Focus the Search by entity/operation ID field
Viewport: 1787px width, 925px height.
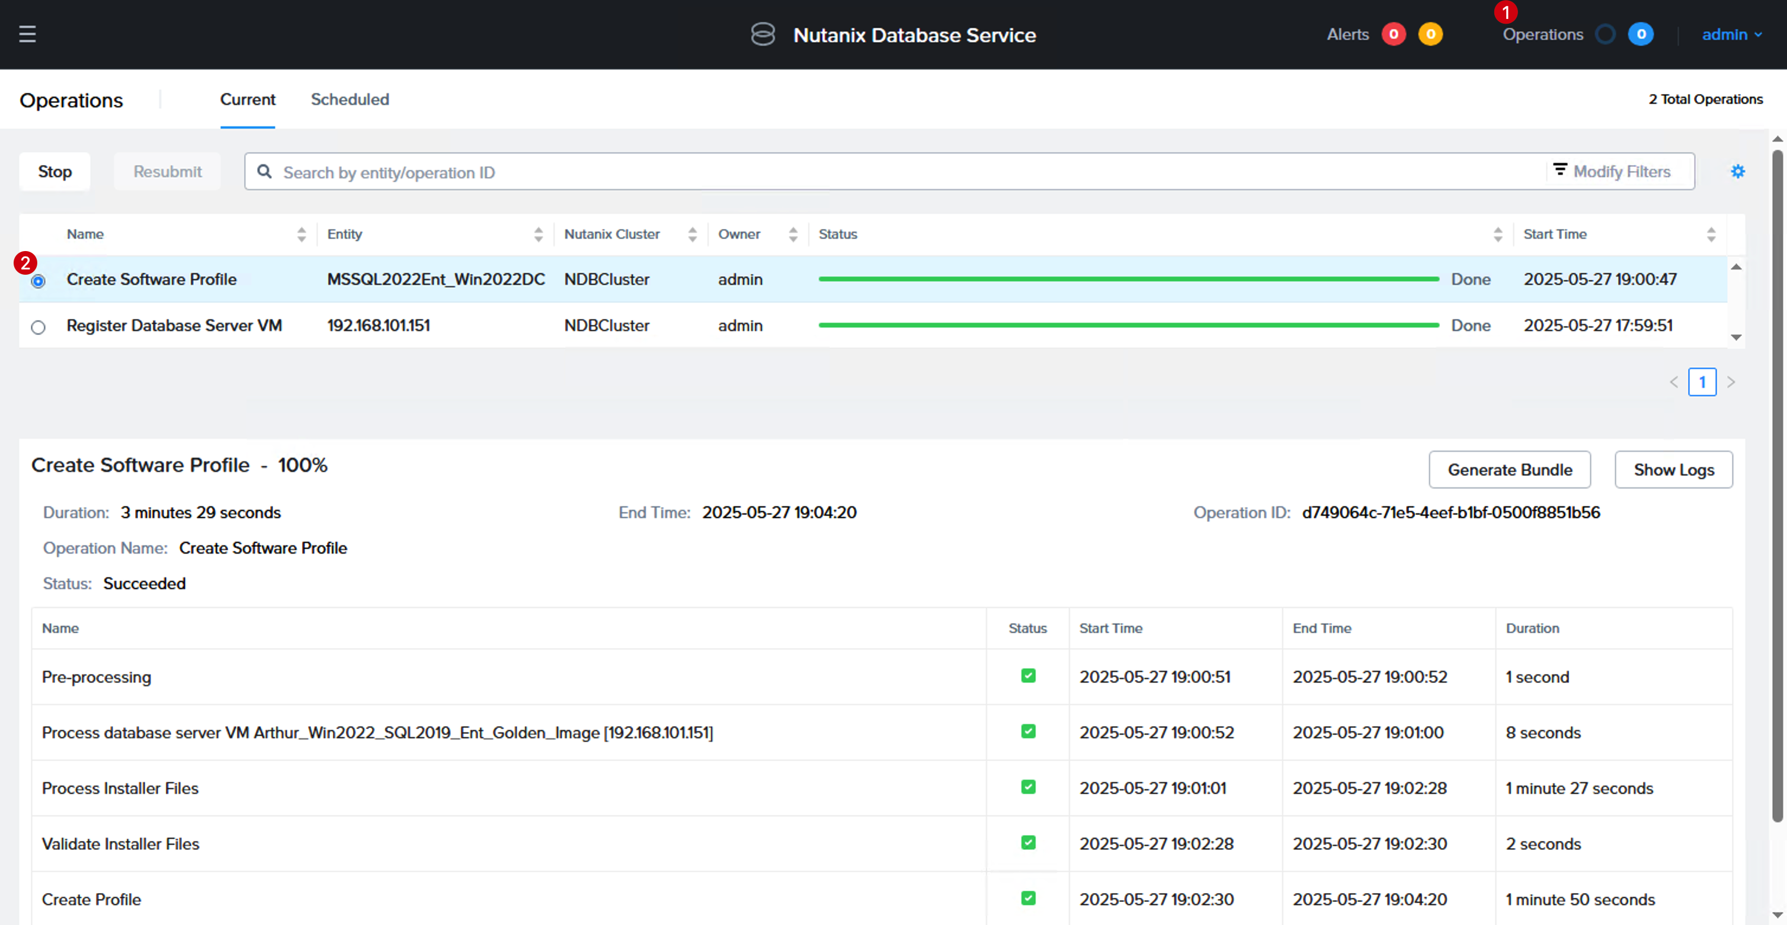pyautogui.click(x=895, y=171)
